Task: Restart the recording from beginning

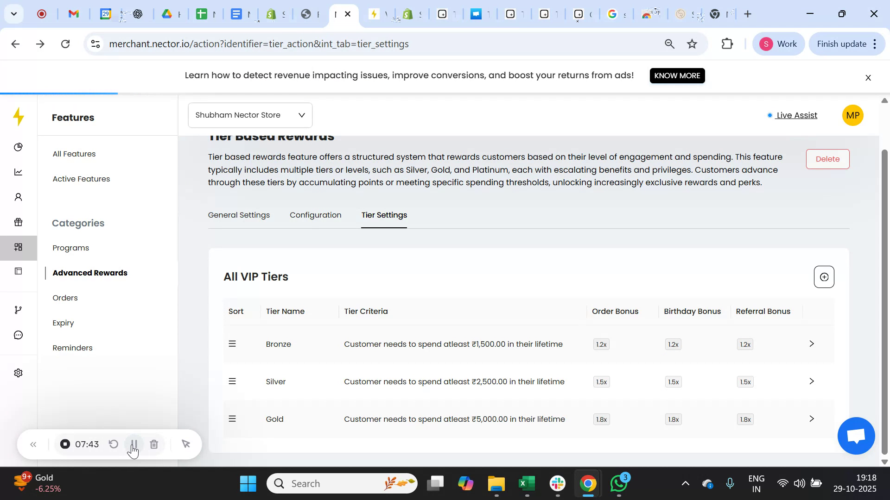Action: (114, 444)
